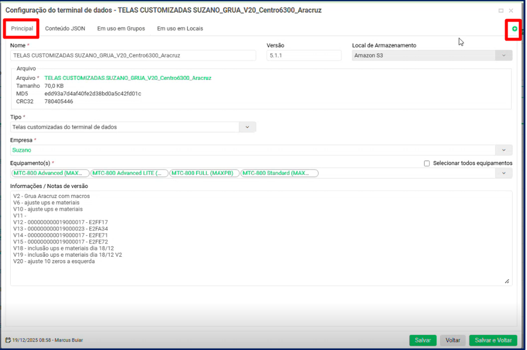527x350 pixels.
Task: Click the Salvar e Voltar button
Action: (493, 340)
